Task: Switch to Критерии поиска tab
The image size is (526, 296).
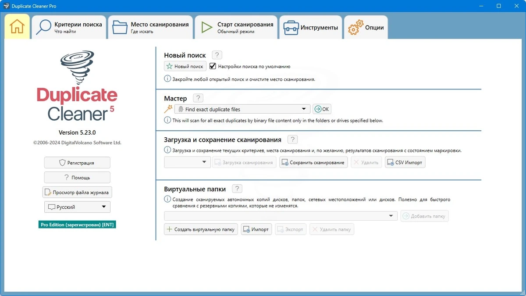Action: pyautogui.click(x=70, y=28)
